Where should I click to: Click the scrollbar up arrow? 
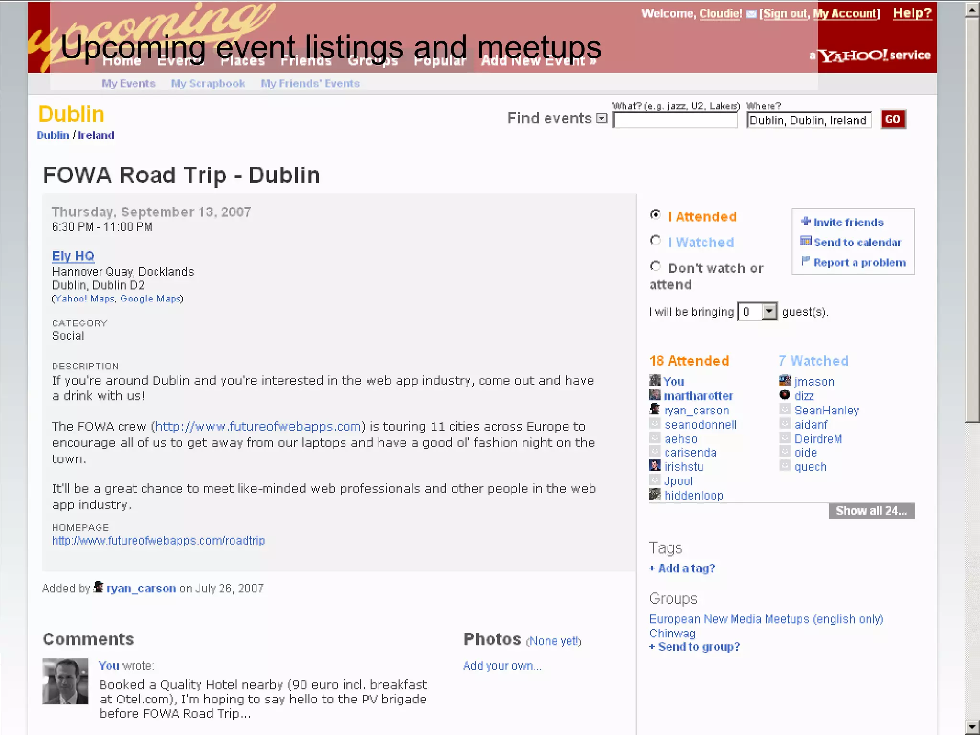click(x=972, y=10)
